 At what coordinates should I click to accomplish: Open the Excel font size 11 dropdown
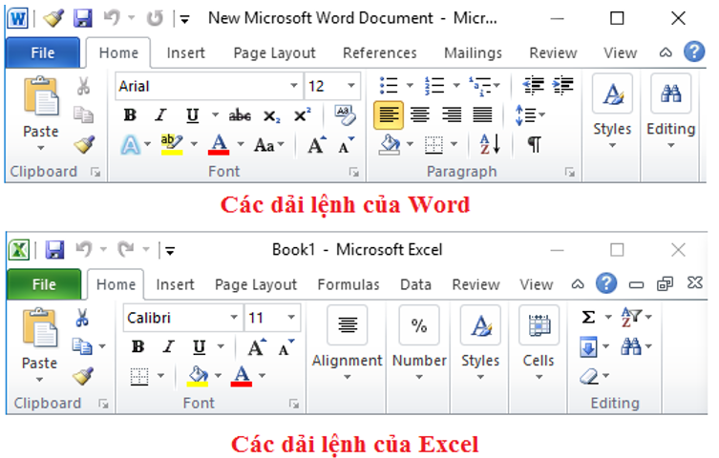291,318
